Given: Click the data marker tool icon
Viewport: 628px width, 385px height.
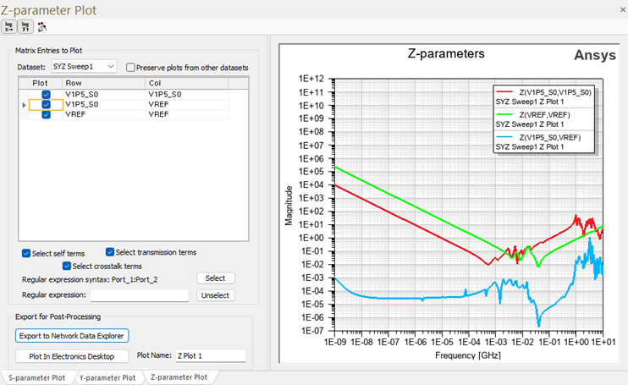Looking at the screenshot, I should click(x=41, y=26).
